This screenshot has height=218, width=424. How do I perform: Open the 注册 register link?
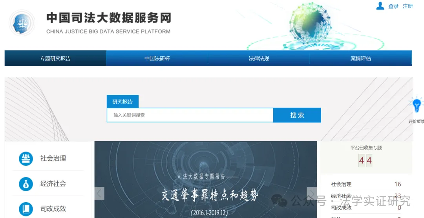[x=408, y=6]
